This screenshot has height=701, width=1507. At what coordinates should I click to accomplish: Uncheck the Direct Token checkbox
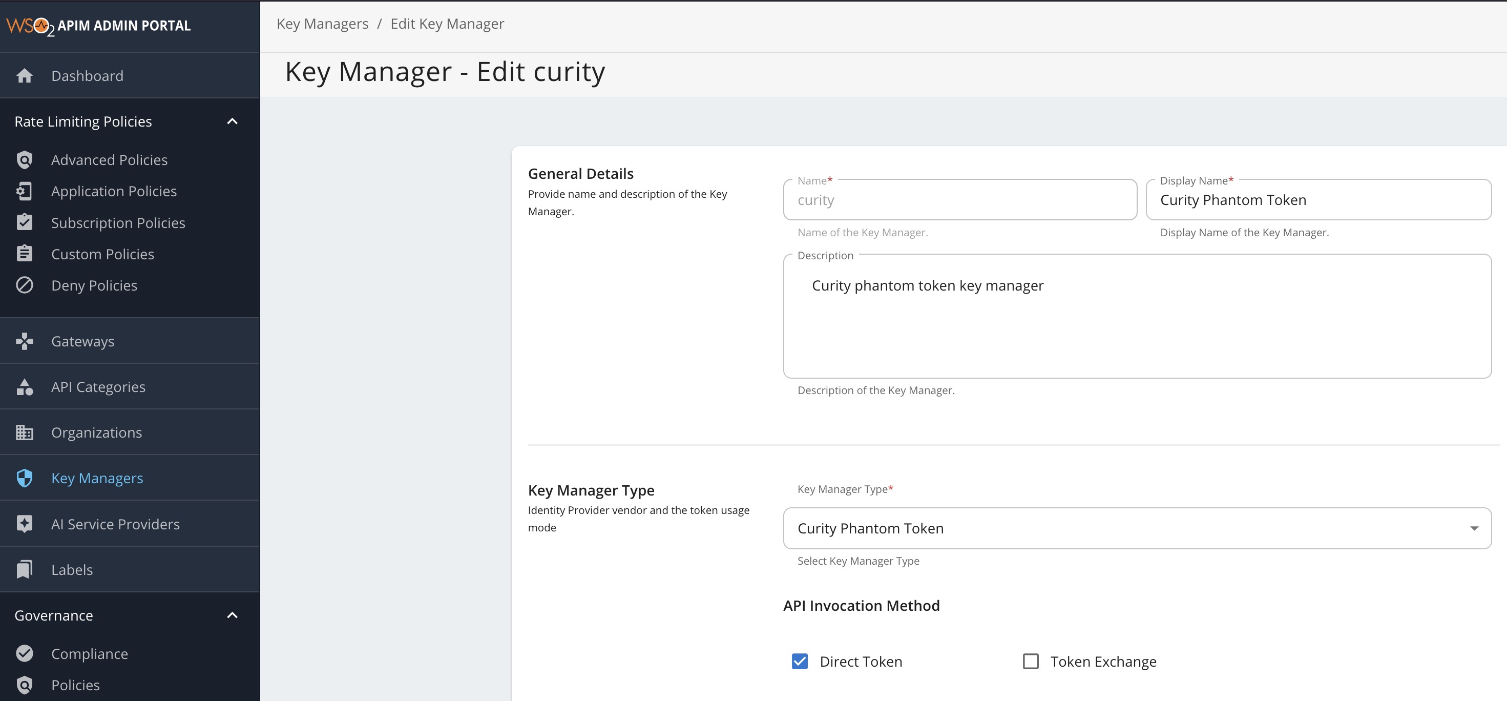tap(800, 661)
